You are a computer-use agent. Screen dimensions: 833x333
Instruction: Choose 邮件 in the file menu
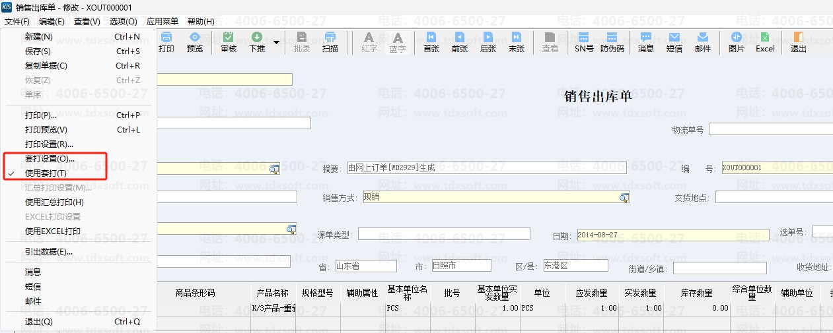(x=79, y=301)
